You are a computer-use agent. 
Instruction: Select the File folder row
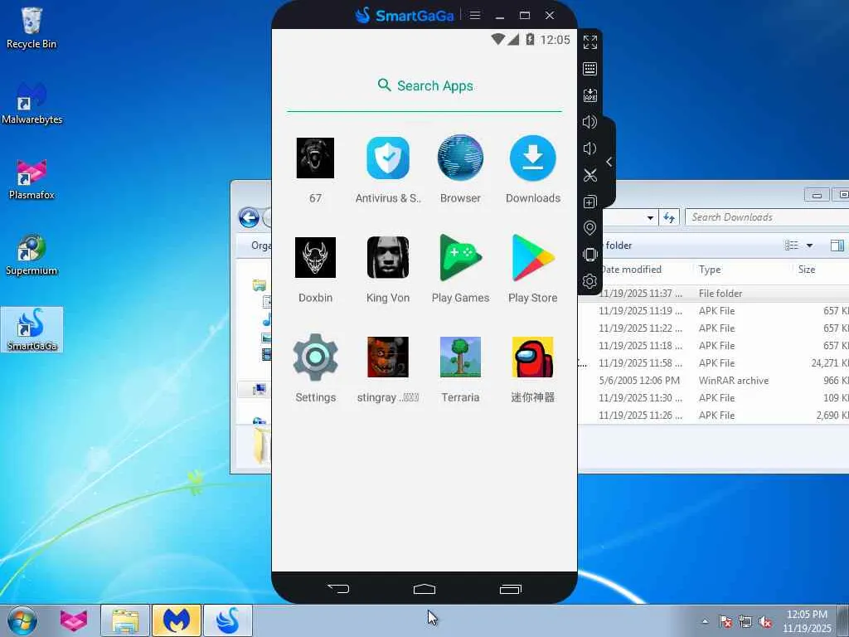pyautogui.click(x=713, y=293)
